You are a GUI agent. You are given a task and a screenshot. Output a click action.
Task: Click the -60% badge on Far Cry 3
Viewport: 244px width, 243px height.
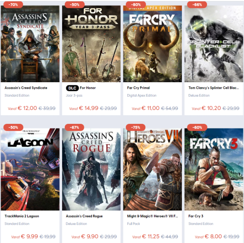(197, 127)
